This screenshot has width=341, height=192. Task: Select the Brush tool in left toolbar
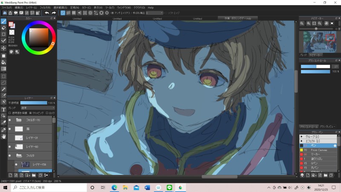pyautogui.click(x=3, y=21)
